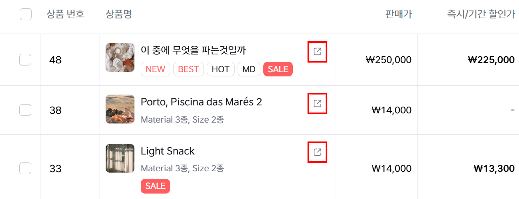Sort by the 판매가 column header

[x=399, y=14]
